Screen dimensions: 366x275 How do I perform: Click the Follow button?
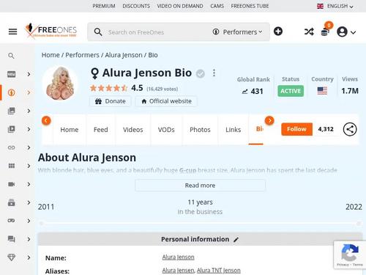296,129
